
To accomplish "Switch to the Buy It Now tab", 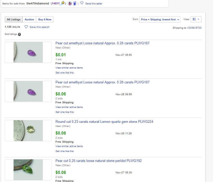I will pyautogui.click(x=45, y=19).
